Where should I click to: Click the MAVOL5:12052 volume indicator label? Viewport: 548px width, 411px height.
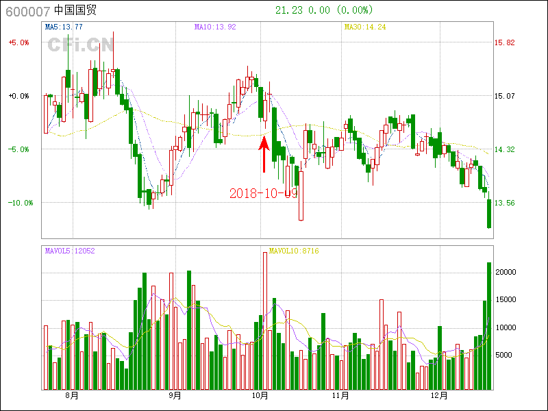tap(70, 251)
